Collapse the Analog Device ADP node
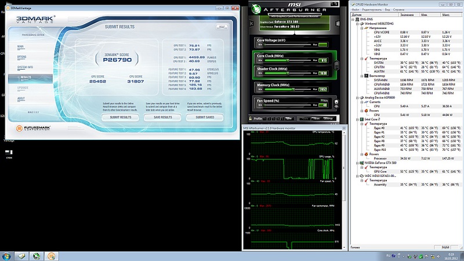This screenshot has width=464, height=261. point(357,97)
